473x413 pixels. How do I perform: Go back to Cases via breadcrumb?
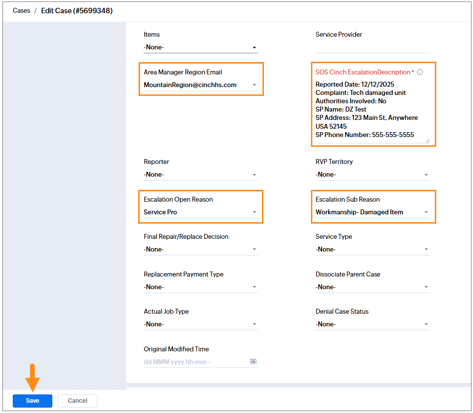click(22, 10)
